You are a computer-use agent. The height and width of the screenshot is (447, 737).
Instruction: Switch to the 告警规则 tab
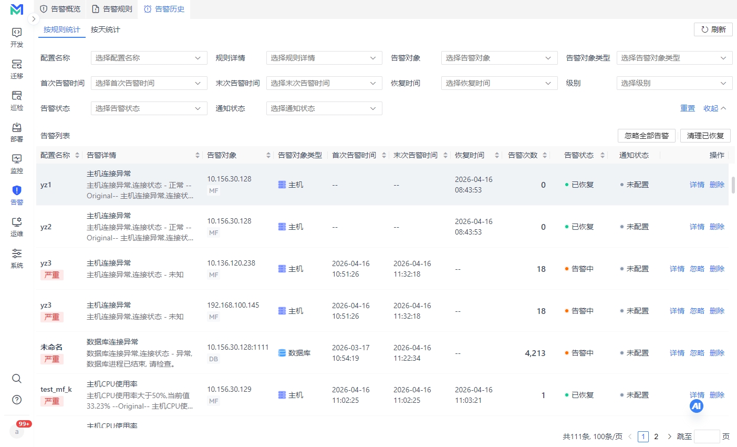pyautogui.click(x=112, y=9)
